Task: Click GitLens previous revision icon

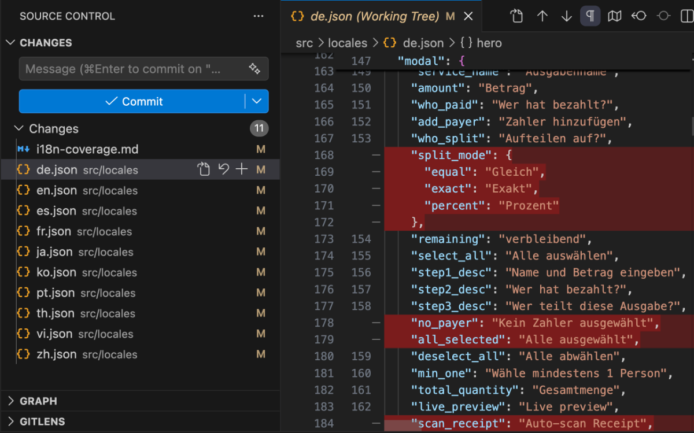Action: pyautogui.click(x=639, y=16)
